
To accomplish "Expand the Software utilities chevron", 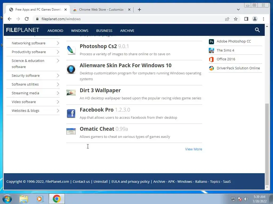I will coord(58,84).
